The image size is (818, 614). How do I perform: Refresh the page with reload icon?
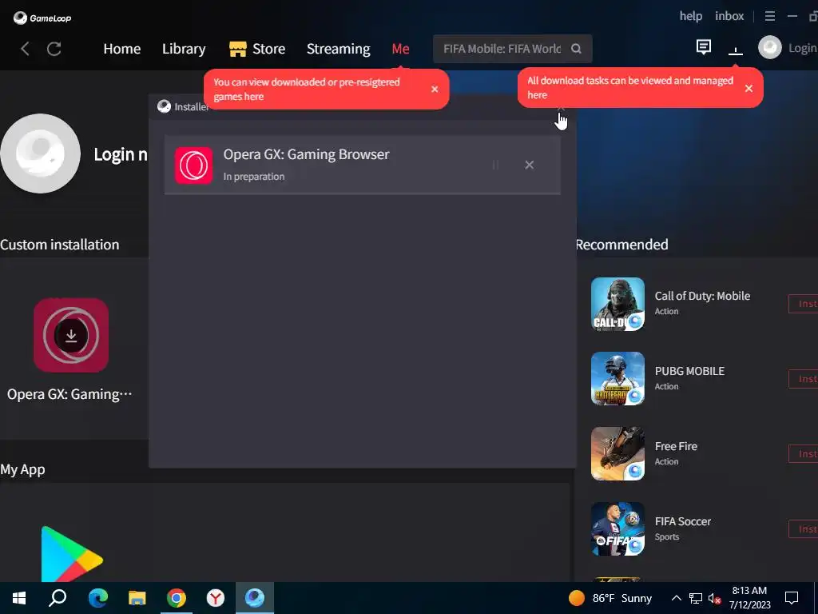pos(54,49)
